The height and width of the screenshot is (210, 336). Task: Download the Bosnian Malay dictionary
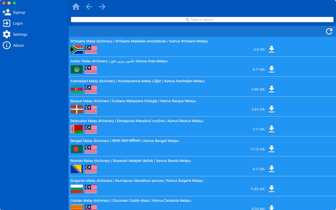tap(271, 169)
